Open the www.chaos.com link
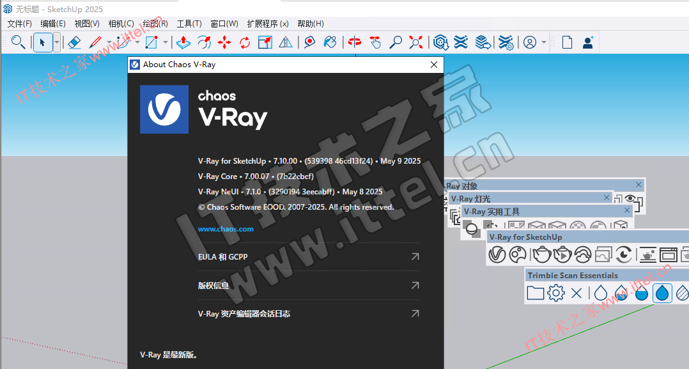This screenshot has height=369, width=689. click(x=226, y=229)
